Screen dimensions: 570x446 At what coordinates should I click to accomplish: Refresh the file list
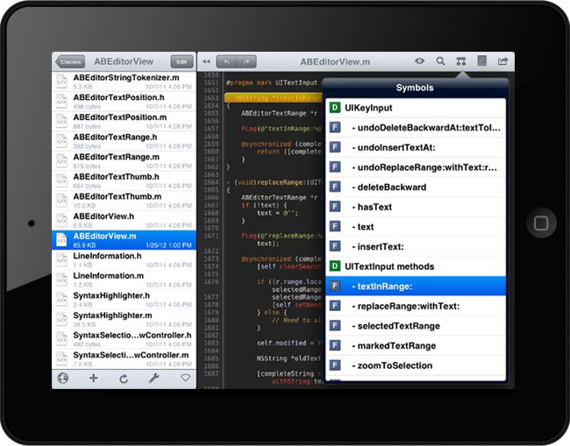[x=124, y=379]
